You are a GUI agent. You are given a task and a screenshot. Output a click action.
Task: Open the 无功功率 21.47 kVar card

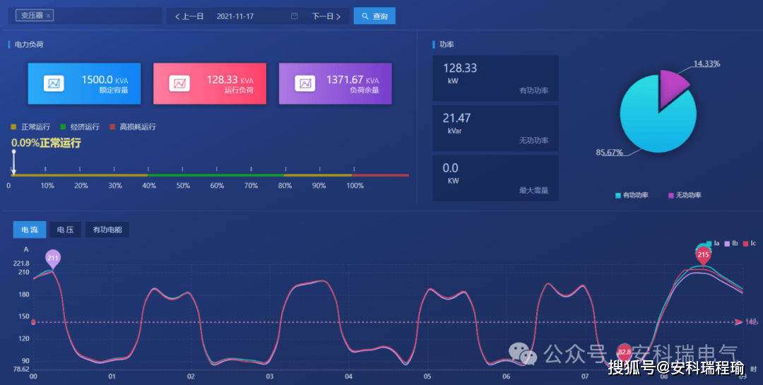[x=495, y=129]
